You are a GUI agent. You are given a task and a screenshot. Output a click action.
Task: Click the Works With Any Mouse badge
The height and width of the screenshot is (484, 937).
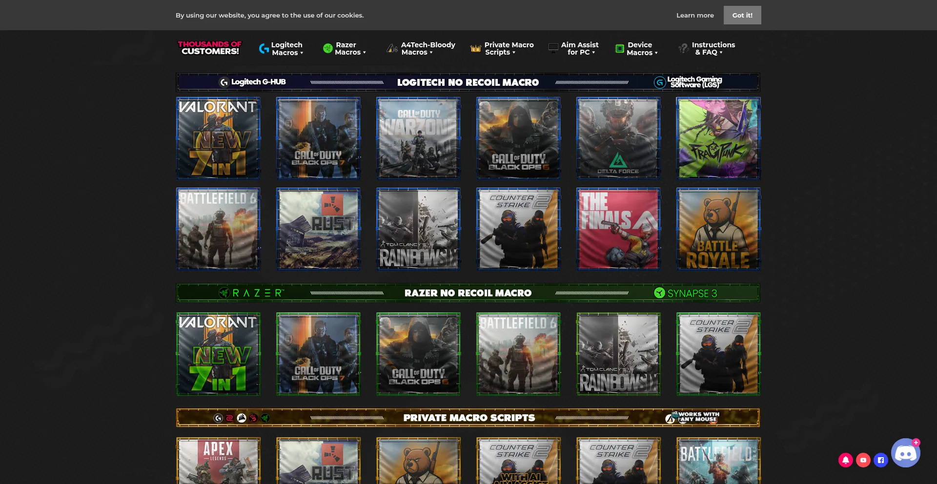pos(692,417)
